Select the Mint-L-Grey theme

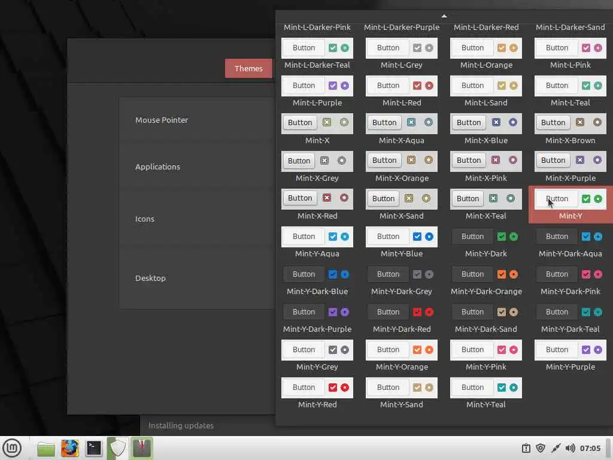[x=402, y=53]
